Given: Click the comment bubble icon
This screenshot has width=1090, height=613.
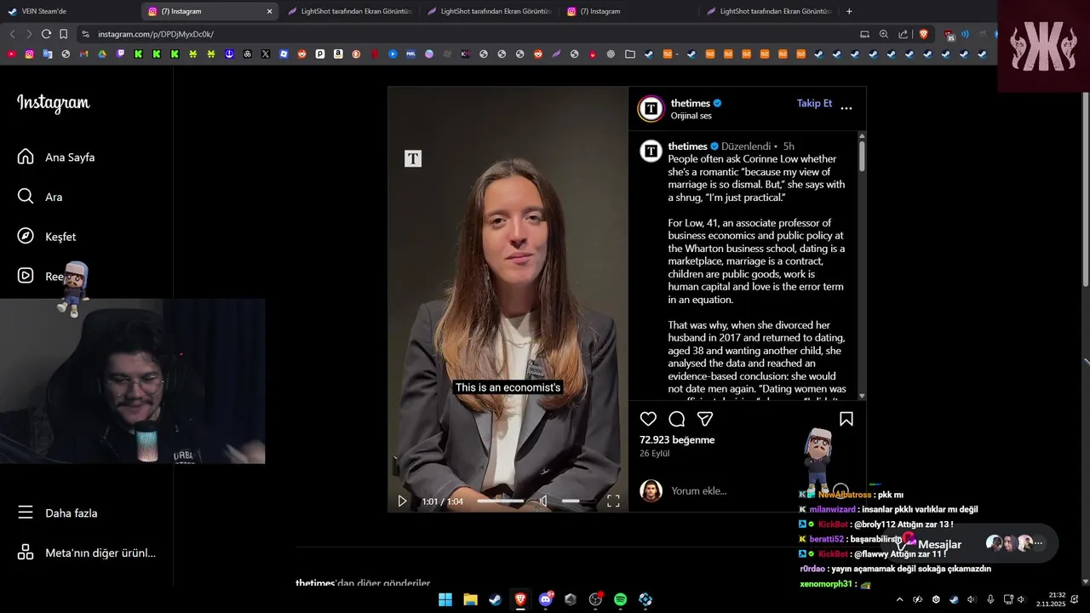Looking at the screenshot, I should [x=677, y=419].
